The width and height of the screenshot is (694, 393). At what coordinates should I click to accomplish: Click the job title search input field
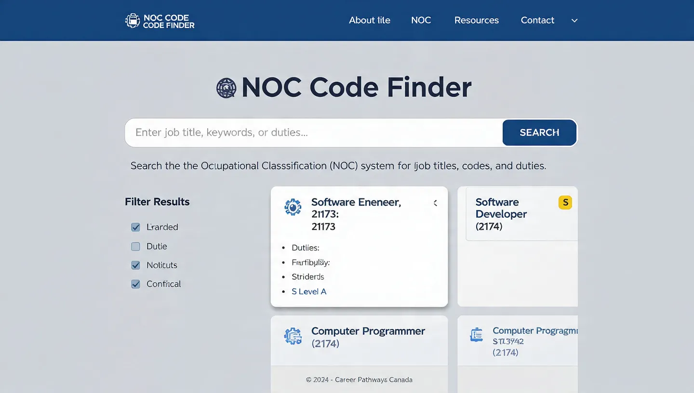[313, 132]
